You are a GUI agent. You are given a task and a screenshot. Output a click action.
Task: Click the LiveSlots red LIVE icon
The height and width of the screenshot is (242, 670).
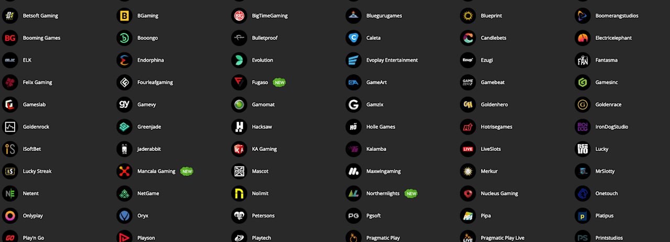[x=468, y=149]
